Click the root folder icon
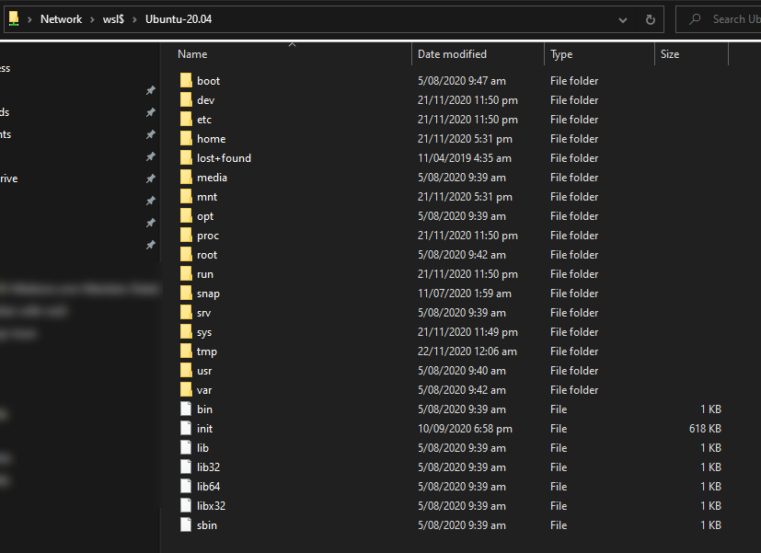 coord(186,255)
